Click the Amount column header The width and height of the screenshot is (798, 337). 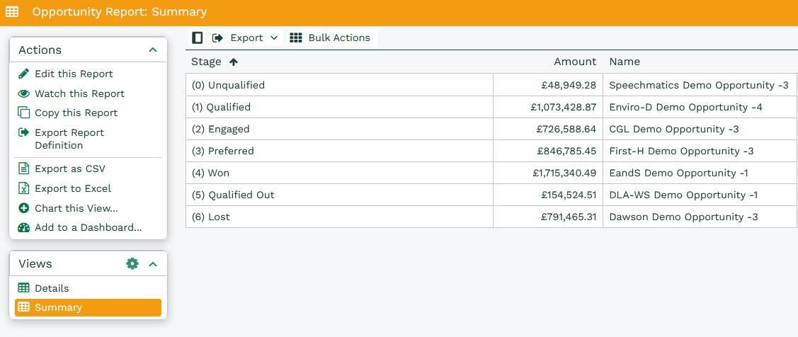[574, 62]
